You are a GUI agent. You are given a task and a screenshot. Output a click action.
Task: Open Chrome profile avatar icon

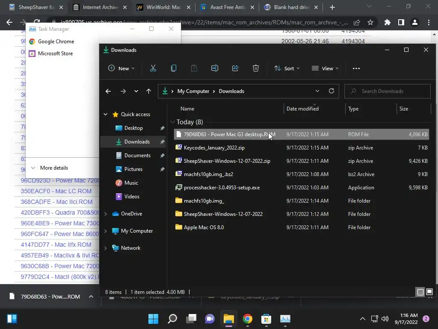pyautogui.click(x=415, y=22)
